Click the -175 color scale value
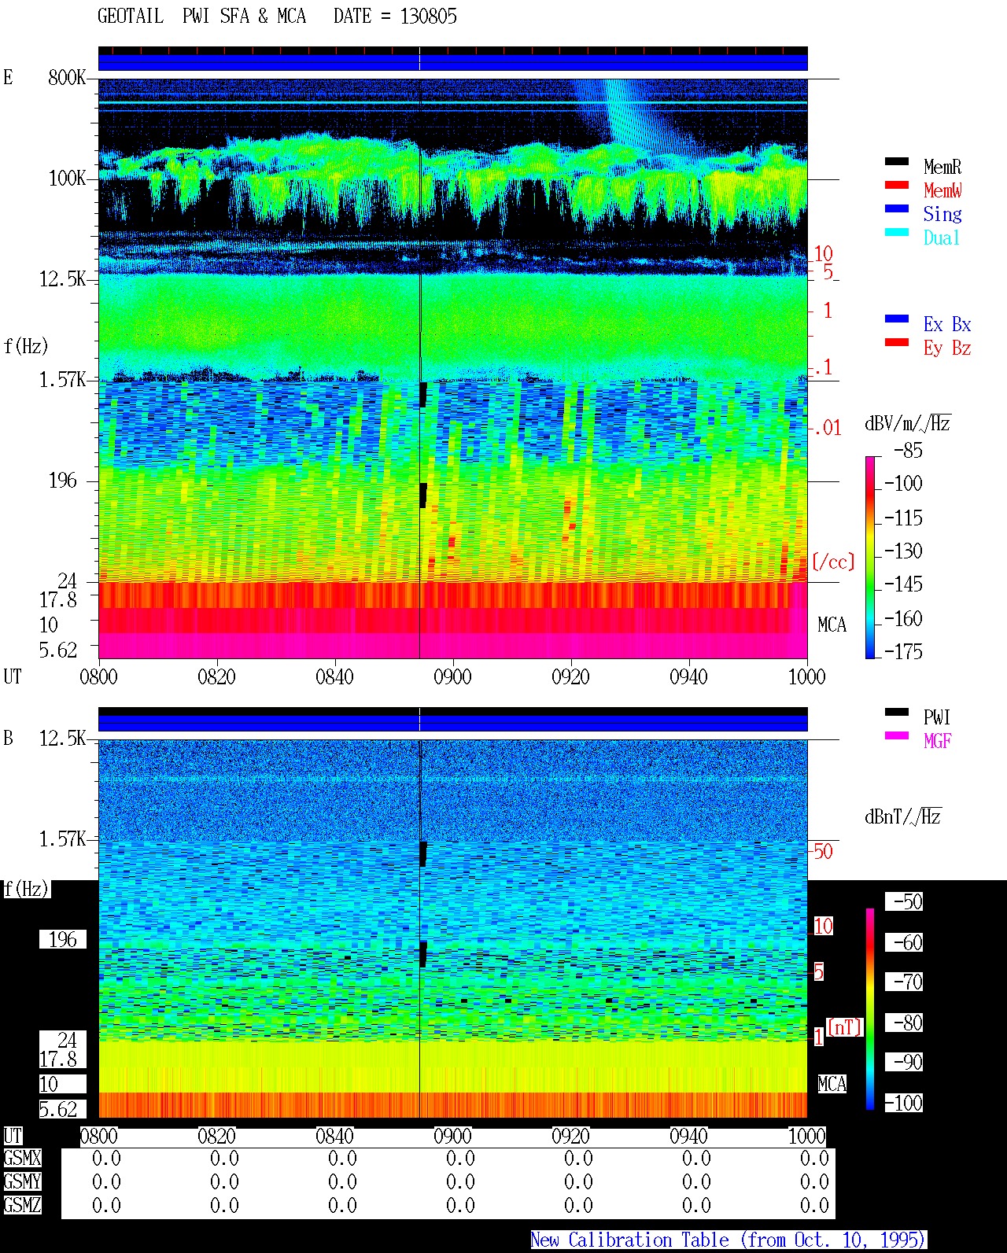The height and width of the screenshot is (1253, 1007). point(903,651)
